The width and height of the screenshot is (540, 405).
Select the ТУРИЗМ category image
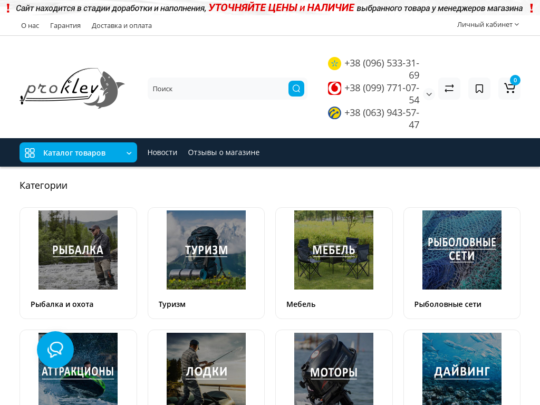tap(206, 249)
